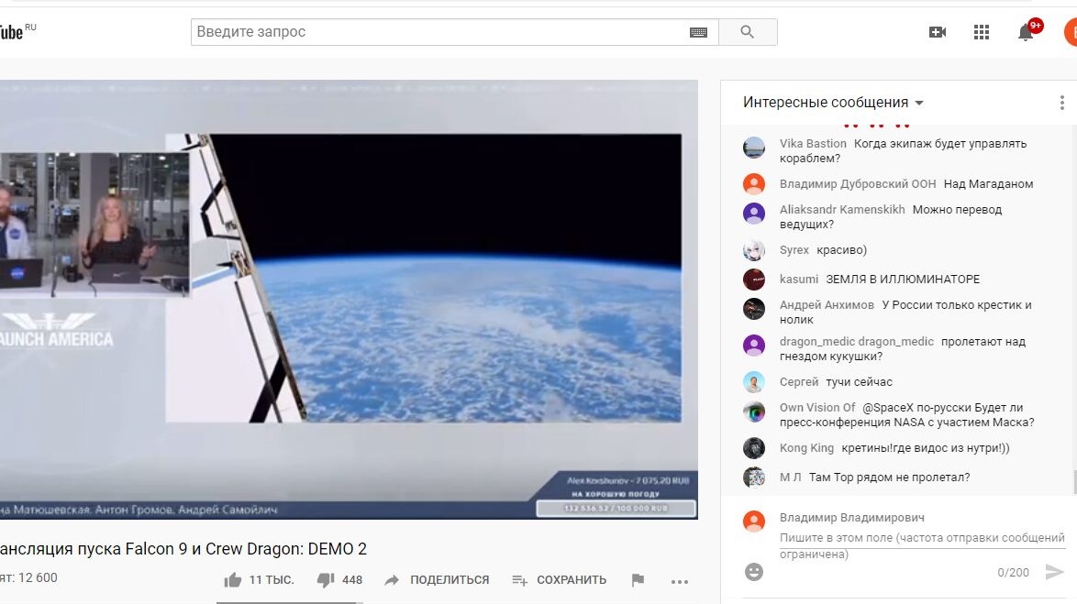Like the video with thumbs up
Screen dimensions: 1077x604
tap(233, 580)
